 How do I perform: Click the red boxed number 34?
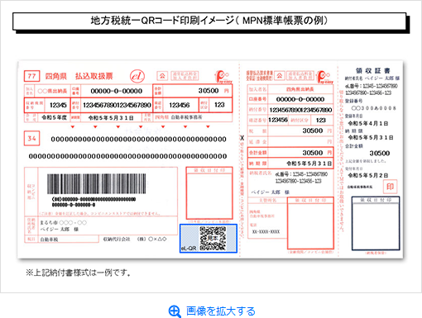pyautogui.click(x=32, y=138)
